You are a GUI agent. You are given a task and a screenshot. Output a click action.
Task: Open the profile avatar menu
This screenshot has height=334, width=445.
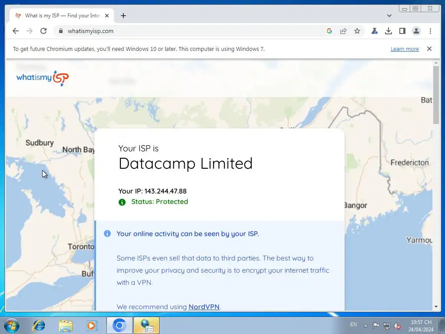pos(416,31)
